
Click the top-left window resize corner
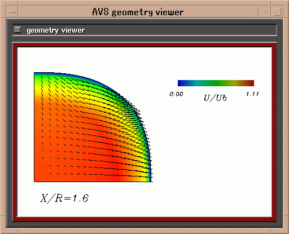3,3
